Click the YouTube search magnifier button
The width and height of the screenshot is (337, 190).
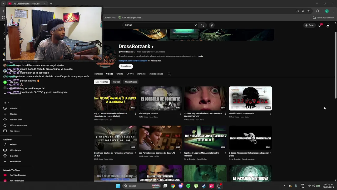(x=202, y=25)
